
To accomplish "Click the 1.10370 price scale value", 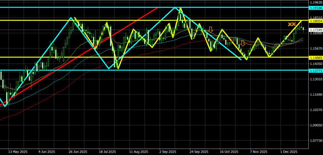I will (x=315, y=110).
